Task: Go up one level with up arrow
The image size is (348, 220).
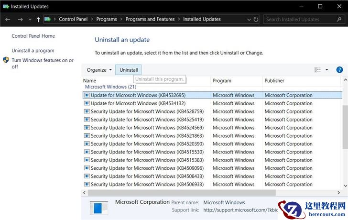Action: tap(38, 20)
